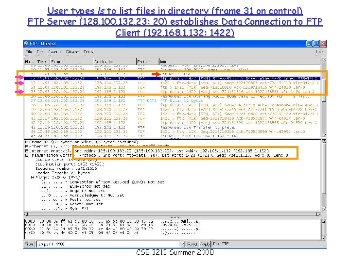Screen dimensions: 350x262
Task: Click packet list scrollbar up arrow
Action: tap(324, 60)
